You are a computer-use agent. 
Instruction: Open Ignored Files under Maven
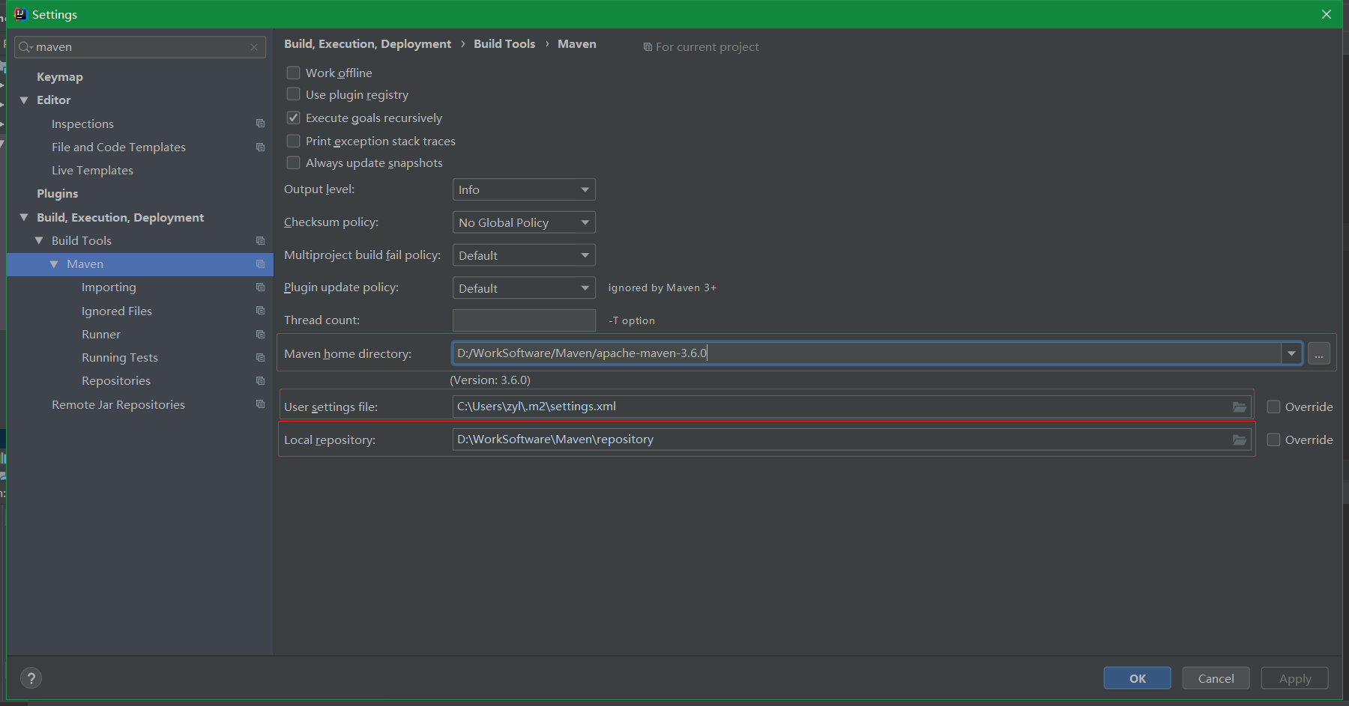(x=117, y=311)
